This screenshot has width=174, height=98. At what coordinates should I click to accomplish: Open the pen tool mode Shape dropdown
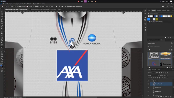pyautogui.click(x=13, y=6)
